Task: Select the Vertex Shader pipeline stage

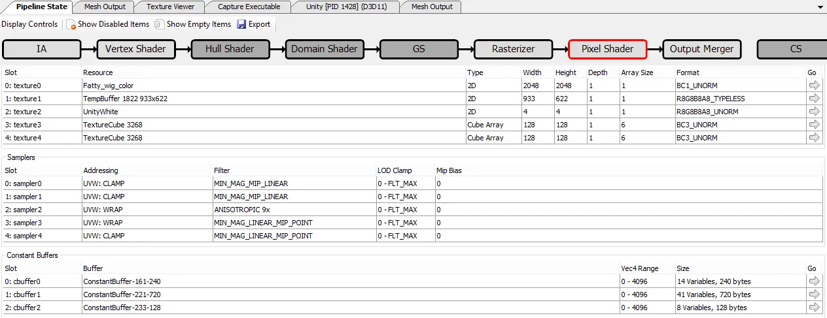Action: tap(136, 49)
